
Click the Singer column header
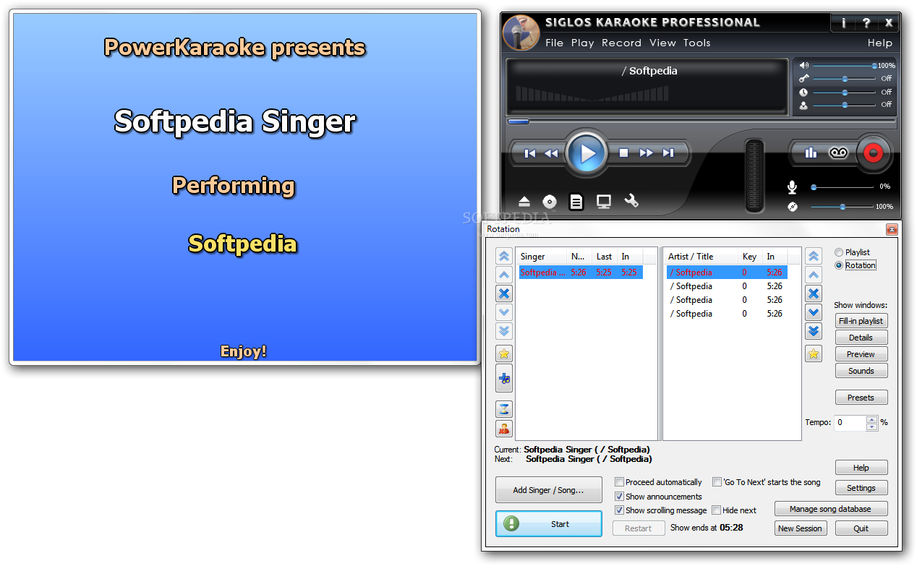click(x=541, y=257)
